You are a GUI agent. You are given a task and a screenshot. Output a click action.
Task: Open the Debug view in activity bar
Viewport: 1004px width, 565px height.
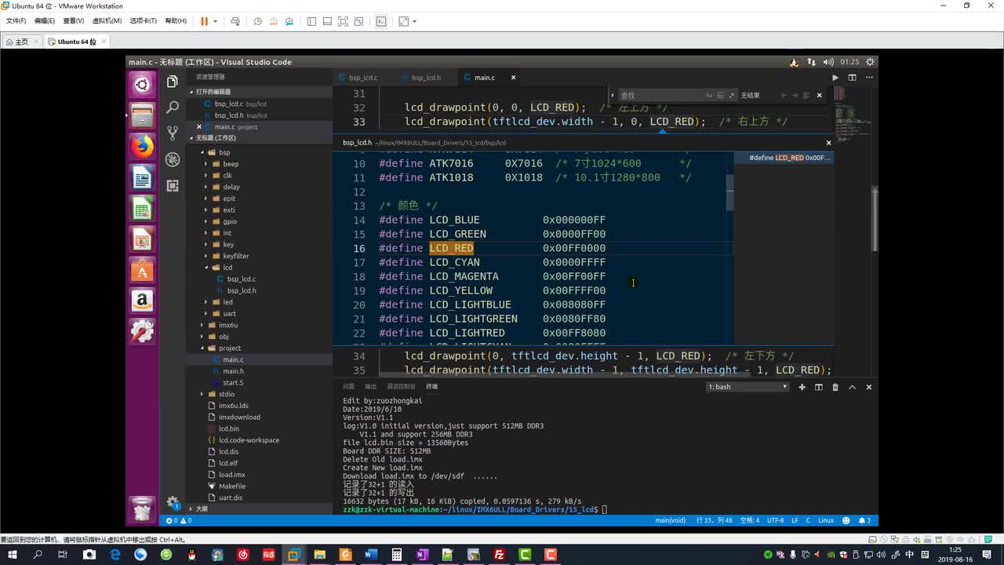coord(173,159)
